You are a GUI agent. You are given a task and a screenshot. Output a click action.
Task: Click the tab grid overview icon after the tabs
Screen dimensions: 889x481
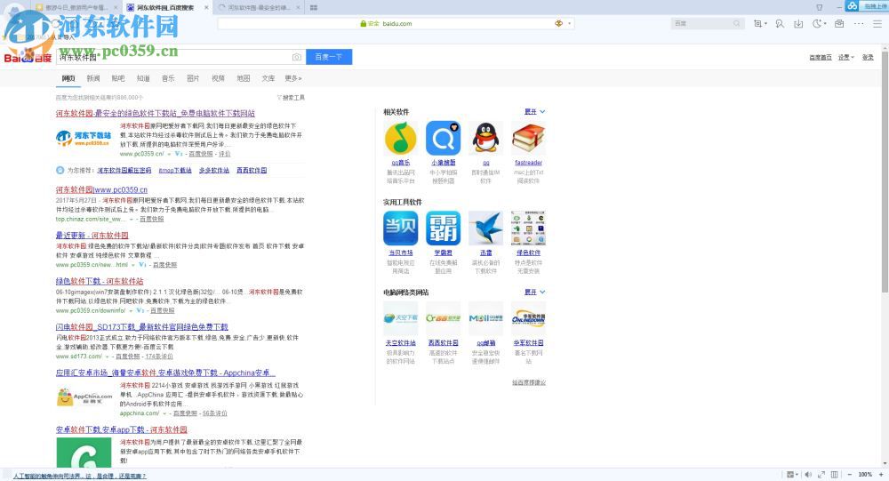[314, 7]
